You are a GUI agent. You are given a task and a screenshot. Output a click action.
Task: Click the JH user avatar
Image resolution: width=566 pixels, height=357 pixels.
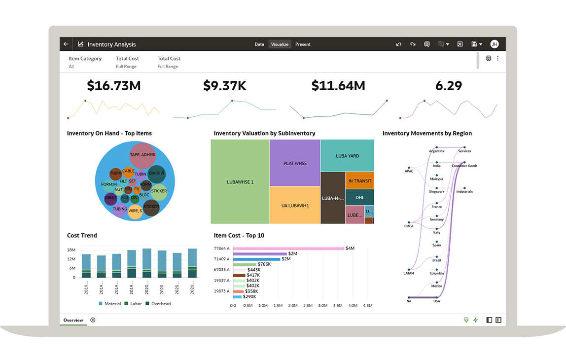(x=494, y=44)
